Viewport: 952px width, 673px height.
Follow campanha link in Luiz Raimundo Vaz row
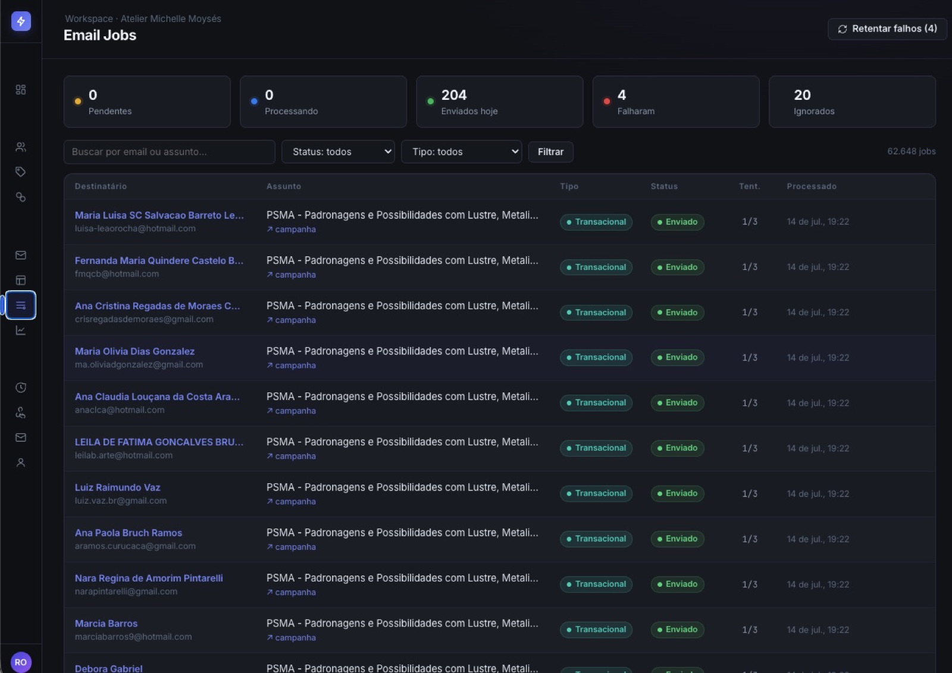(292, 502)
